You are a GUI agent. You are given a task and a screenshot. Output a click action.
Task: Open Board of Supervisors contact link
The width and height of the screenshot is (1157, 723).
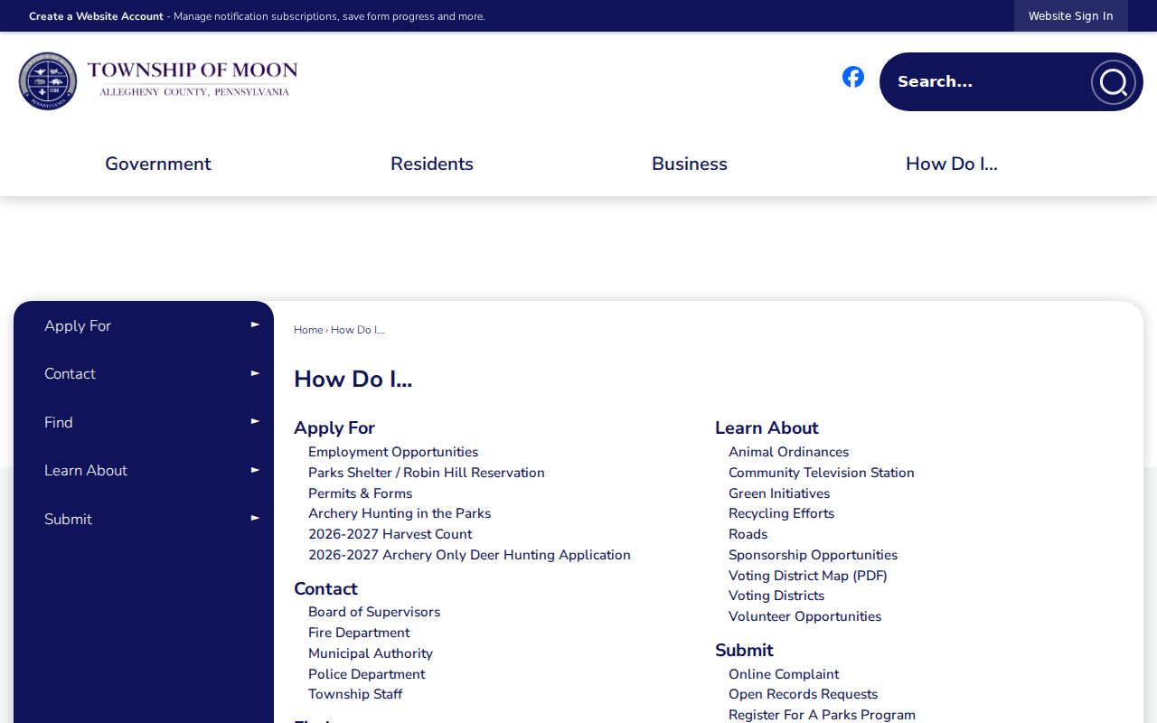tap(374, 612)
